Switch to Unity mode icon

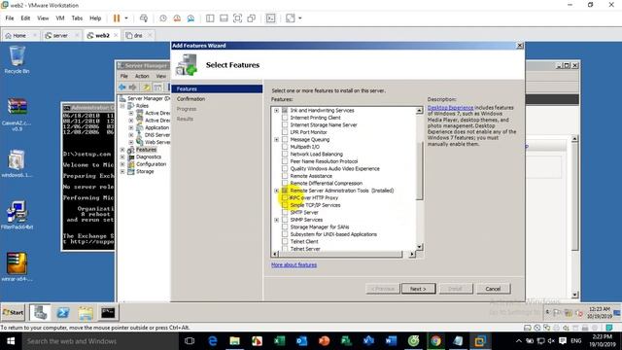coord(251,18)
